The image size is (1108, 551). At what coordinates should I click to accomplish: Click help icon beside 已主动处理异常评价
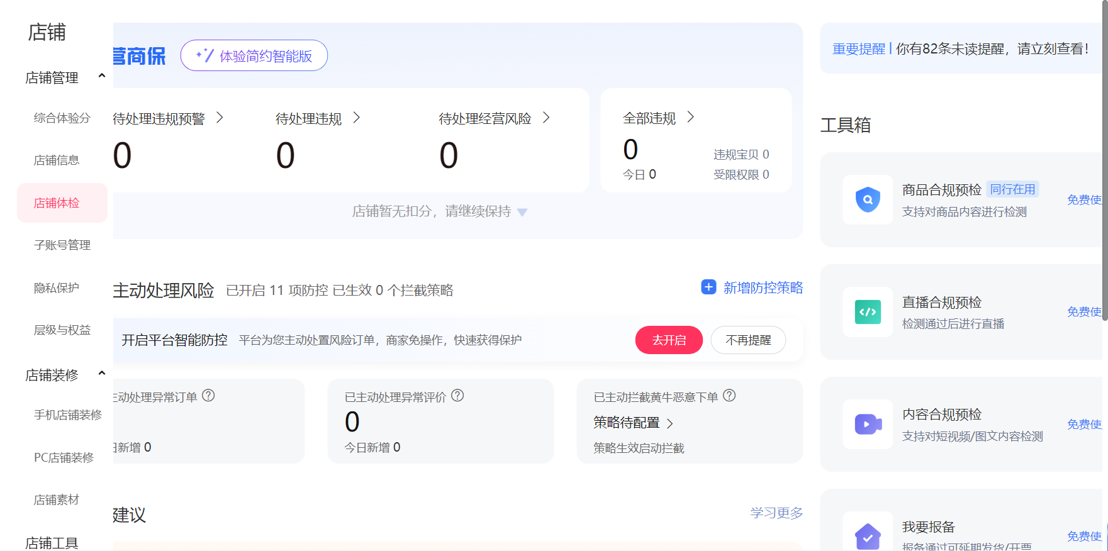tap(457, 396)
